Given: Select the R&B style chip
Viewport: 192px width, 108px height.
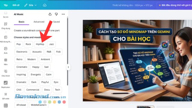Looking at the screenshot, I should click(49, 52).
